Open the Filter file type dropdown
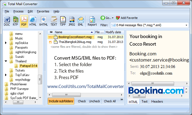 [186, 25]
